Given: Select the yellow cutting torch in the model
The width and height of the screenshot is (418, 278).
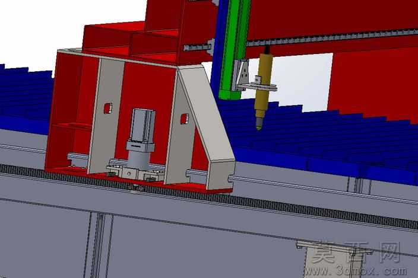Looking at the screenshot, I should click(262, 91).
